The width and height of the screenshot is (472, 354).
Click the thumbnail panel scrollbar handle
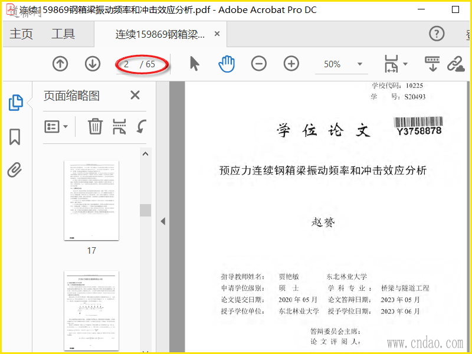(x=145, y=210)
